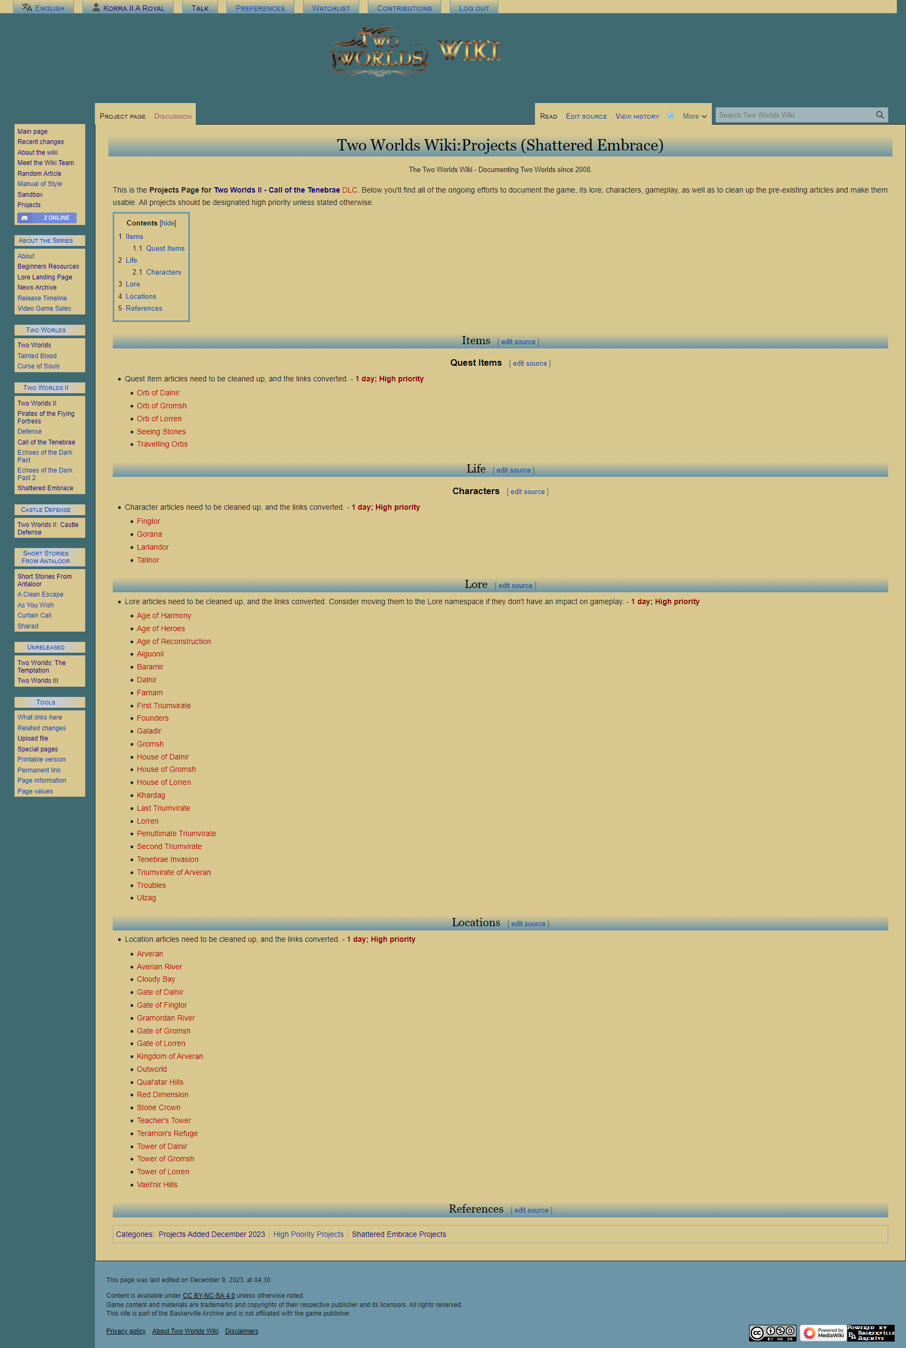
Task: Expand the More dropdown menu
Action: tap(695, 116)
